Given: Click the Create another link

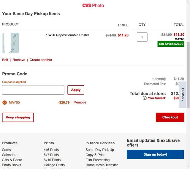Looking at the screenshot, I should [x=41, y=60].
